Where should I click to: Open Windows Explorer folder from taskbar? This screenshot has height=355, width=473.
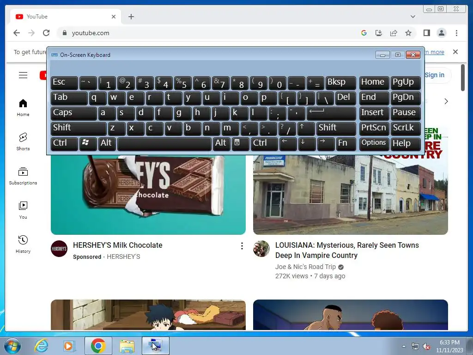pos(127,346)
